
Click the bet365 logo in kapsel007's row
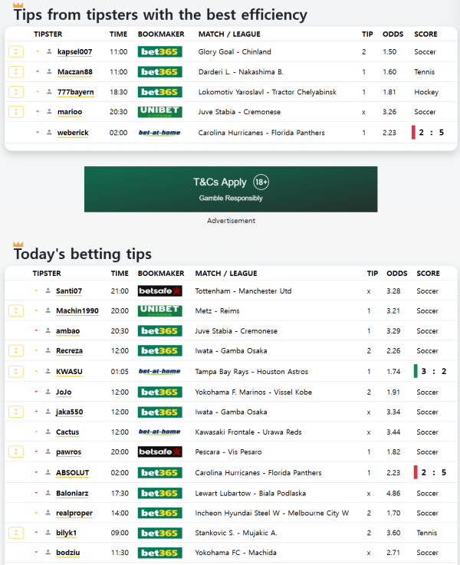click(159, 52)
